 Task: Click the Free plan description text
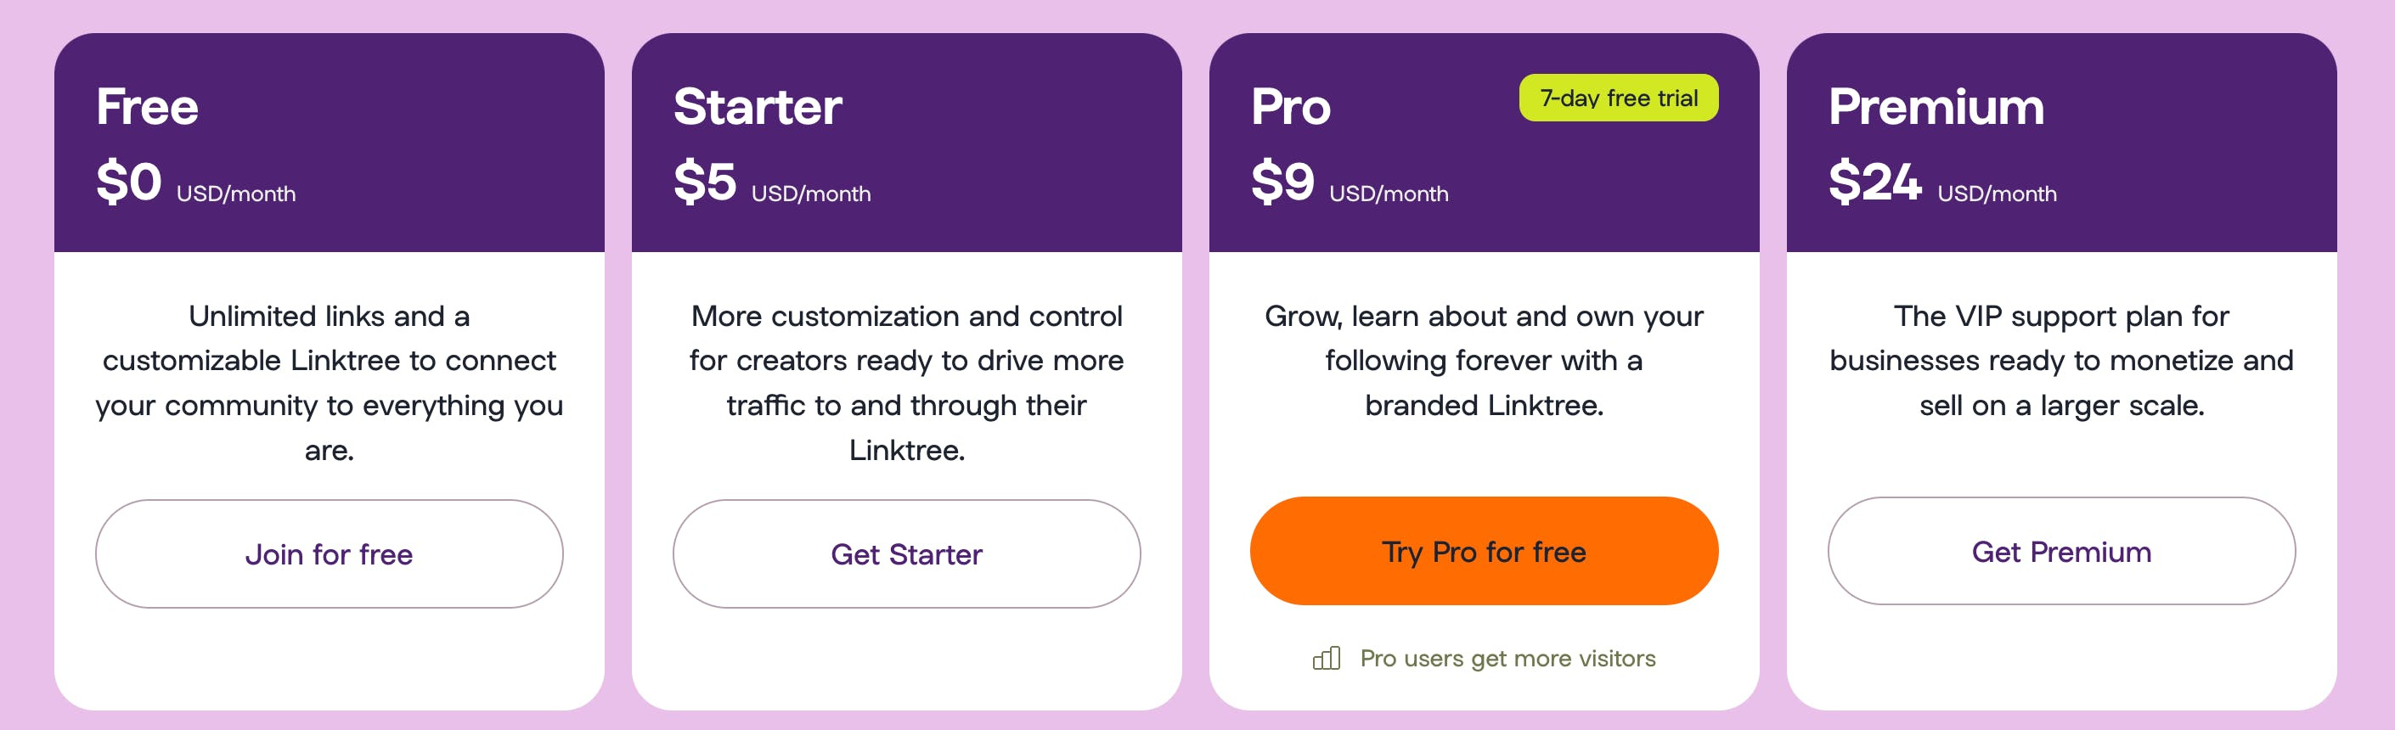(x=331, y=382)
